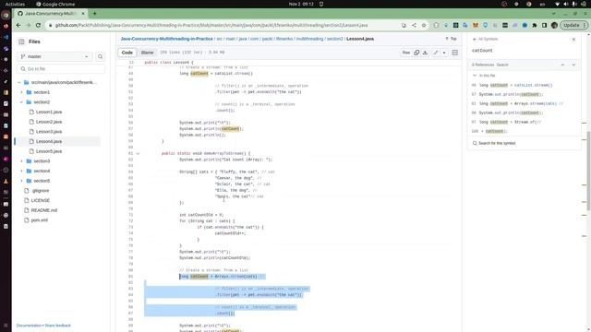Collapse the section2 folder
591x332 pixels.
coord(21,102)
